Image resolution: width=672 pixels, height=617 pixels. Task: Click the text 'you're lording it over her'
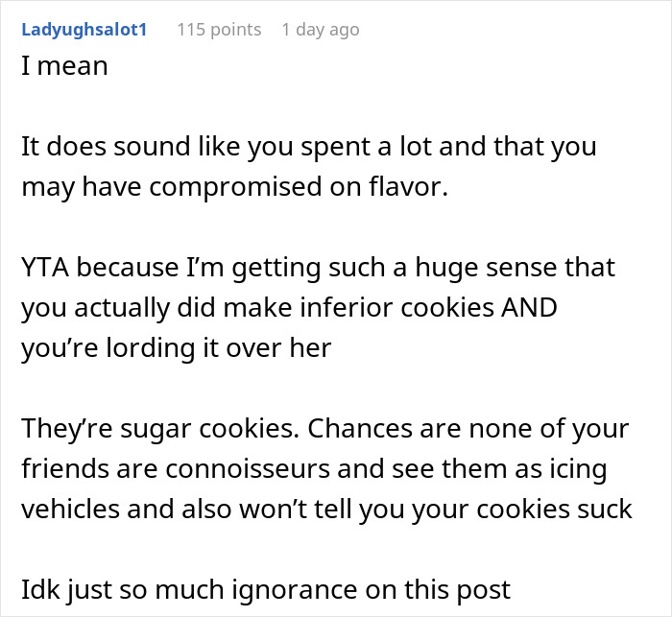pos(176,348)
